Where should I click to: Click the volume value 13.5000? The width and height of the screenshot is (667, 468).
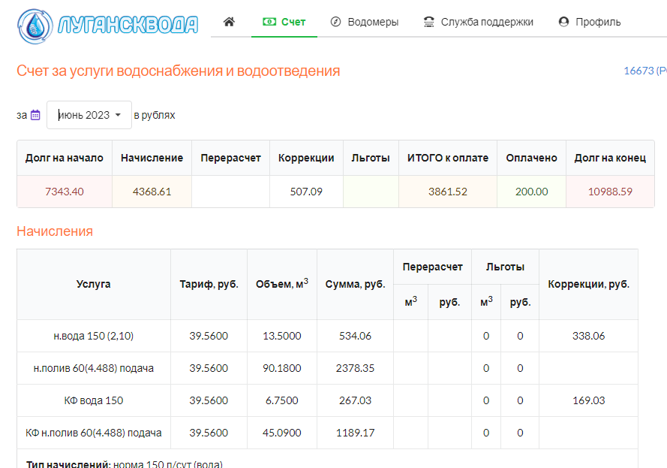point(282,336)
